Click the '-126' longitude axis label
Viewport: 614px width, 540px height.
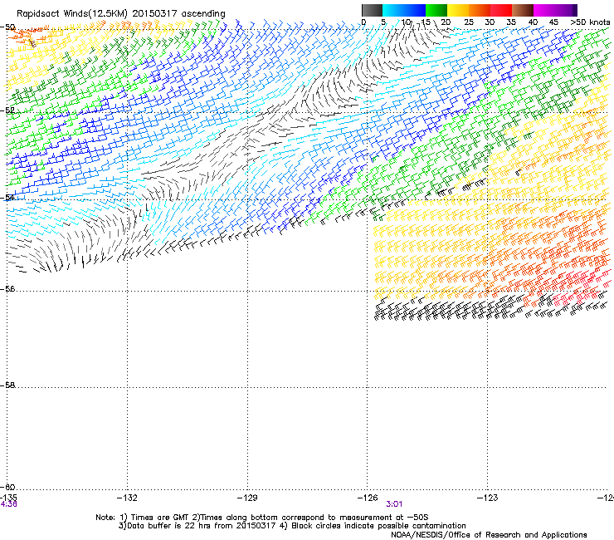pyautogui.click(x=368, y=498)
